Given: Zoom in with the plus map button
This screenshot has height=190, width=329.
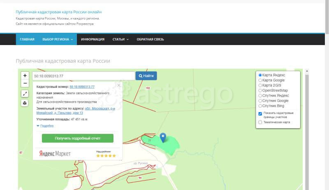Looking at the screenshot, I should (25, 75).
